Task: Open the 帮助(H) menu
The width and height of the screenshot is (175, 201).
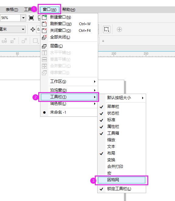Action: pos(69,10)
